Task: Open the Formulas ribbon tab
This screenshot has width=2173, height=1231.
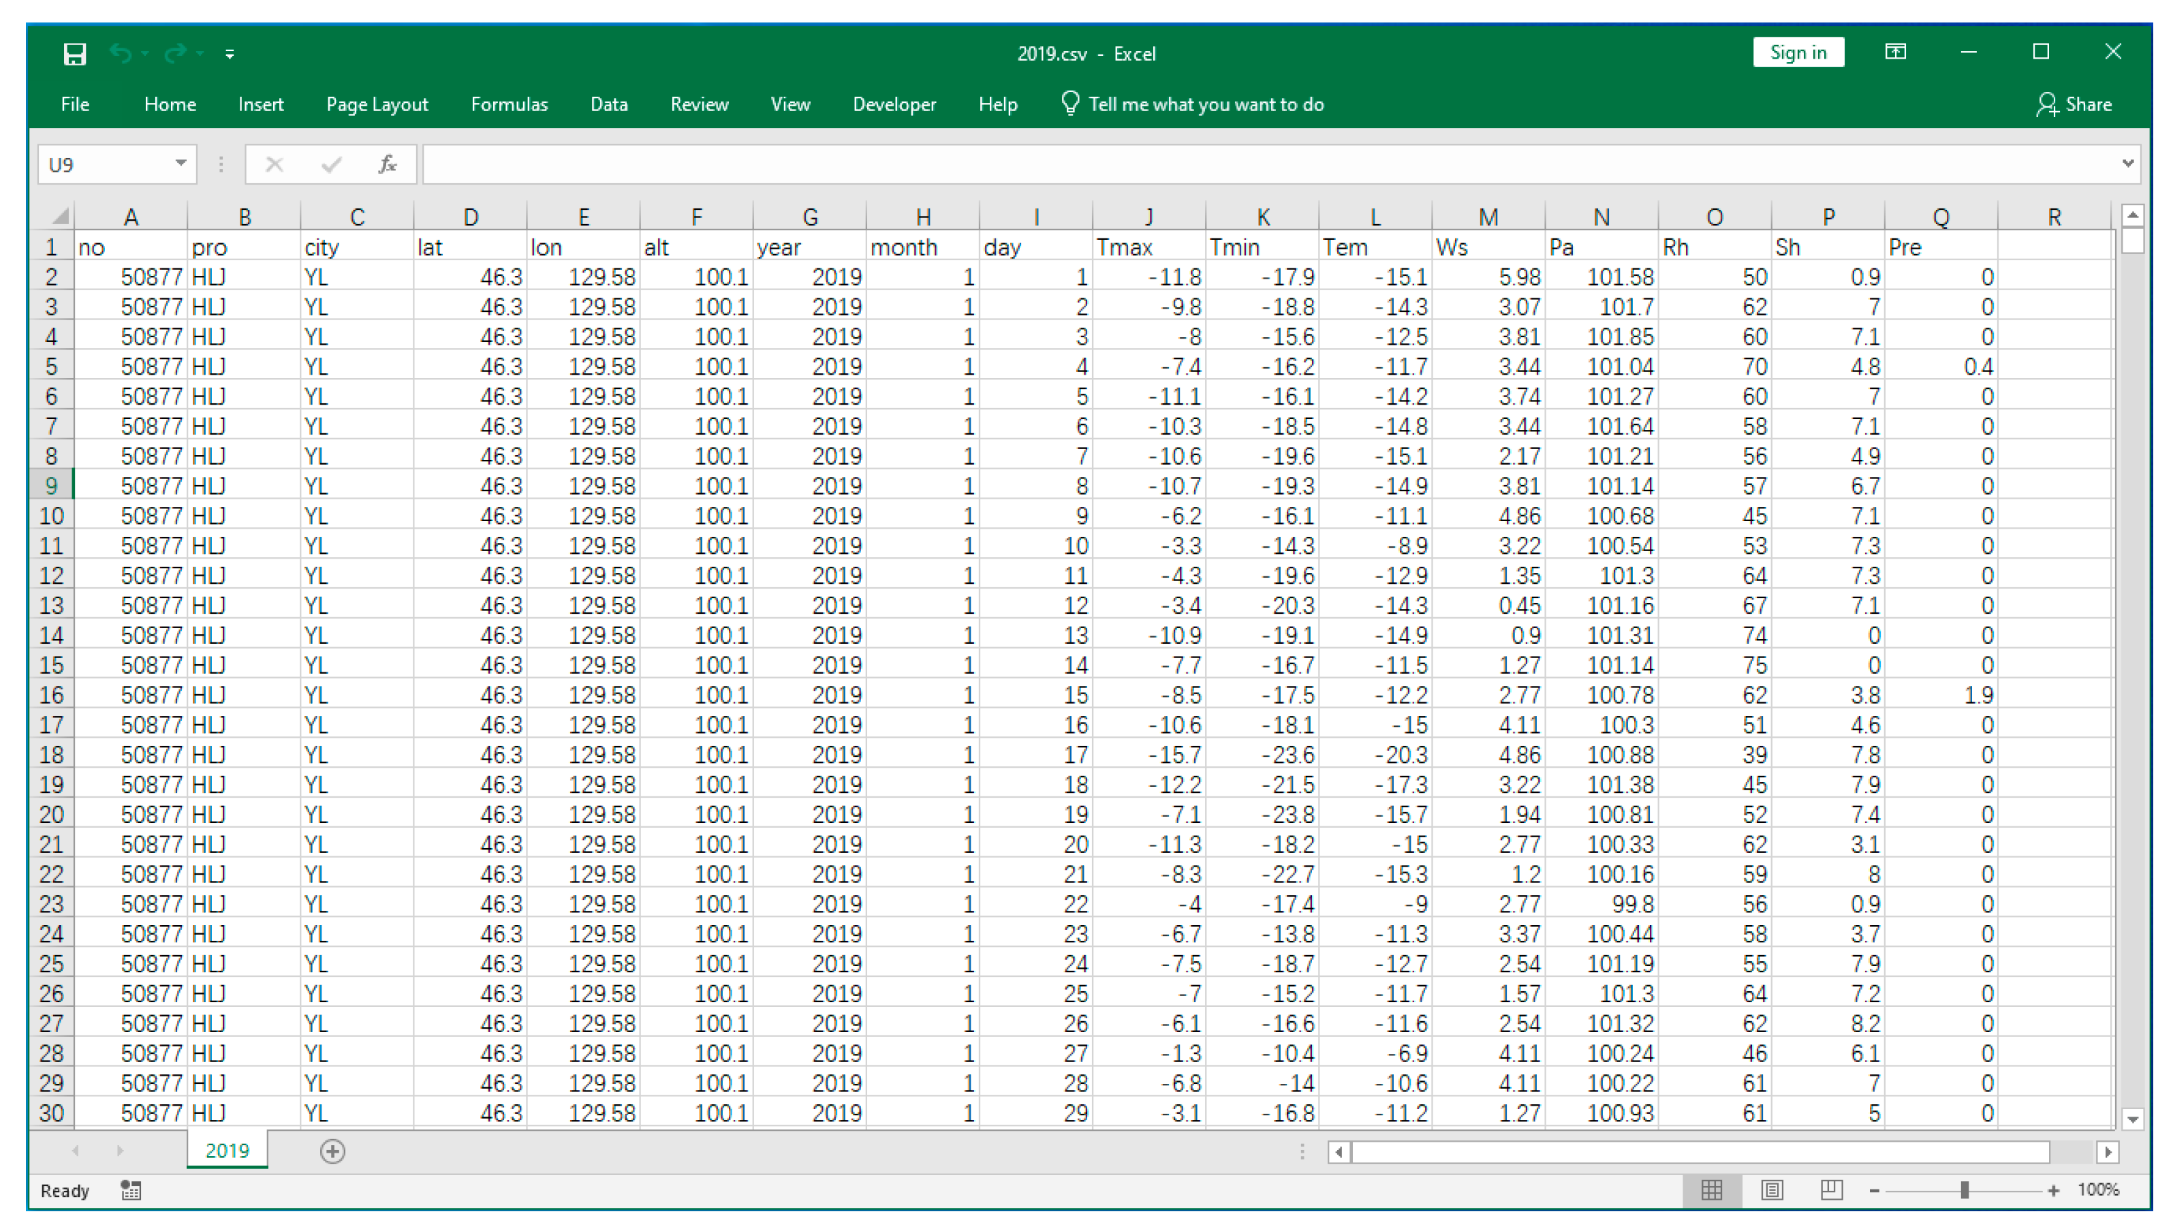Action: click(x=509, y=104)
